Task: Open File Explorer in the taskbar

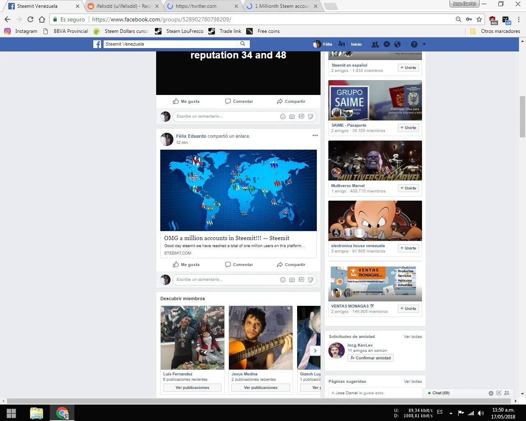Action: [37, 413]
